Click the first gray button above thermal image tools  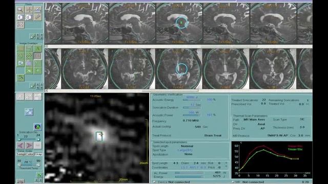pos(20,97)
